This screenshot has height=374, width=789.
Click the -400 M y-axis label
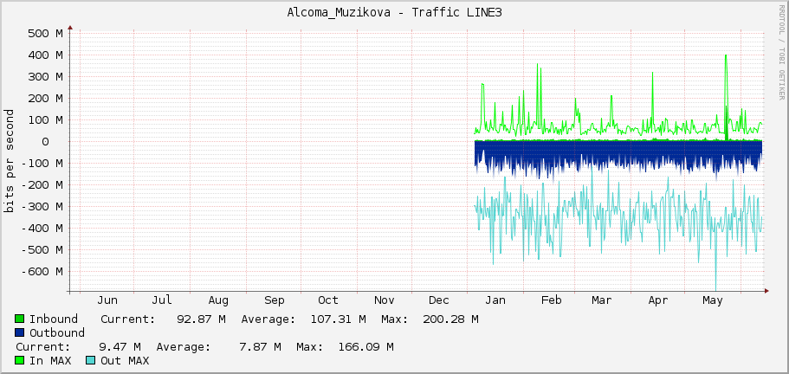[x=42, y=229]
